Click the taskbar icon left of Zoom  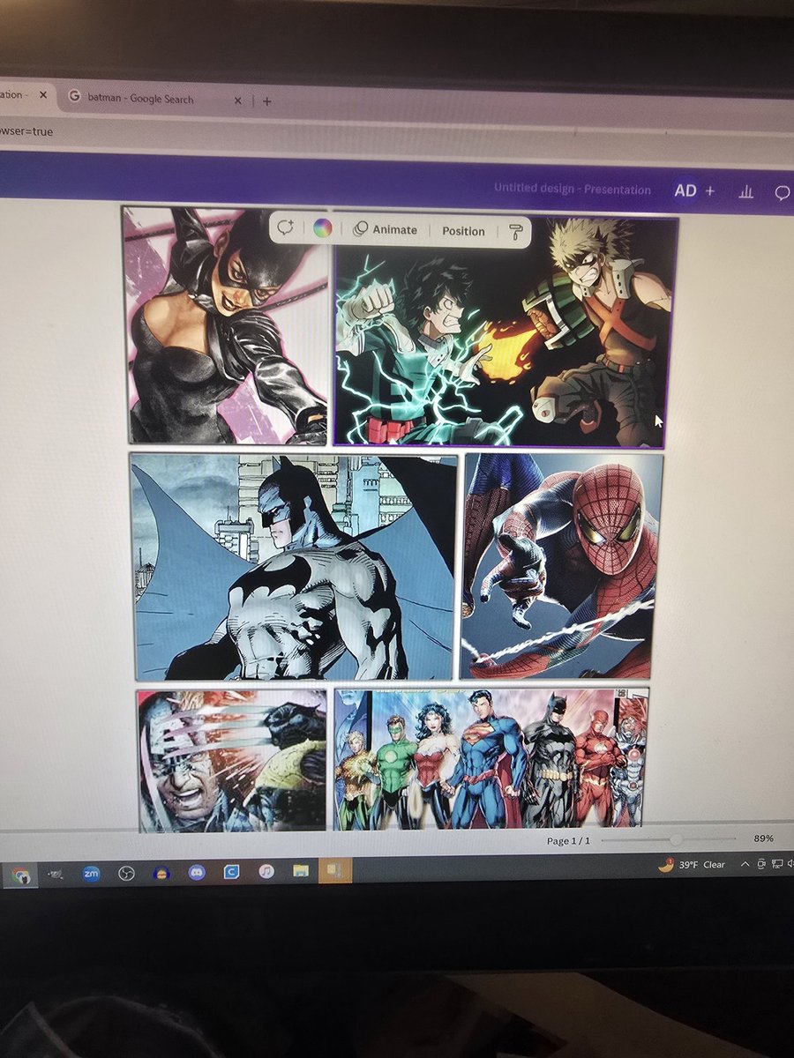click(x=56, y=875)
